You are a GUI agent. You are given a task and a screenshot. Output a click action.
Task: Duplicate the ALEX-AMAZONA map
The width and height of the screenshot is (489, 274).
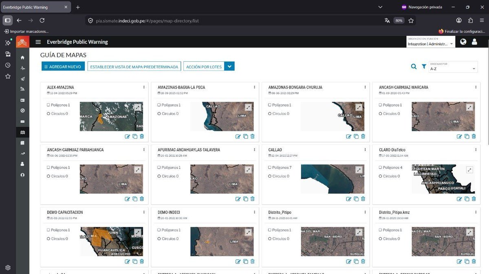135,137
